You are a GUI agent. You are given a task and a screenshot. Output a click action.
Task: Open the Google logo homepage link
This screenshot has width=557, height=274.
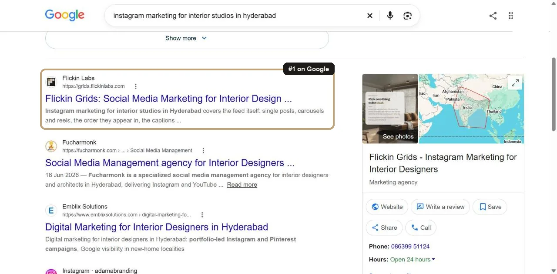(65, 15)
